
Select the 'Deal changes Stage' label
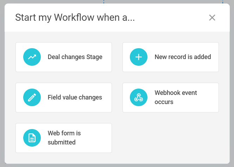(75, 57)
